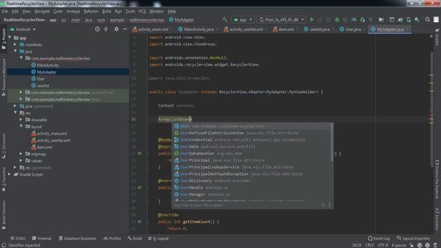Collapse the java folder in project tree
This screenshot has width=441, height=248.
coord(15,51)
